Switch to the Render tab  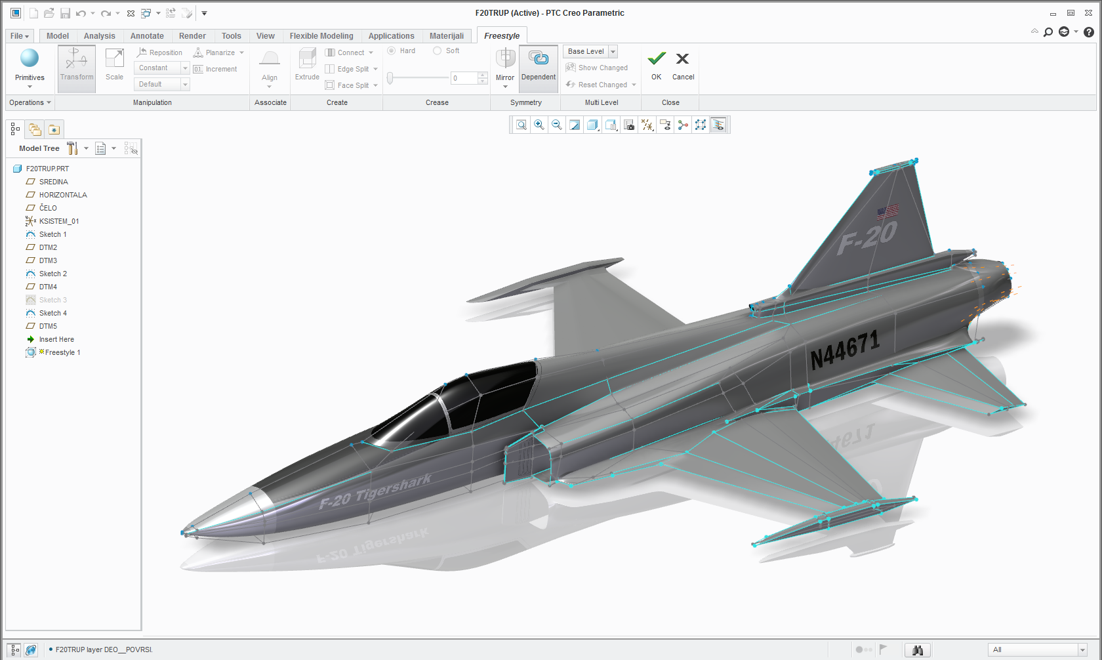tap(192, 36)
